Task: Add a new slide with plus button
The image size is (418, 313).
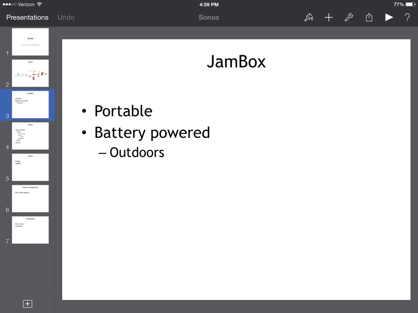Action: pyautogui.click(x=28, y=304)
